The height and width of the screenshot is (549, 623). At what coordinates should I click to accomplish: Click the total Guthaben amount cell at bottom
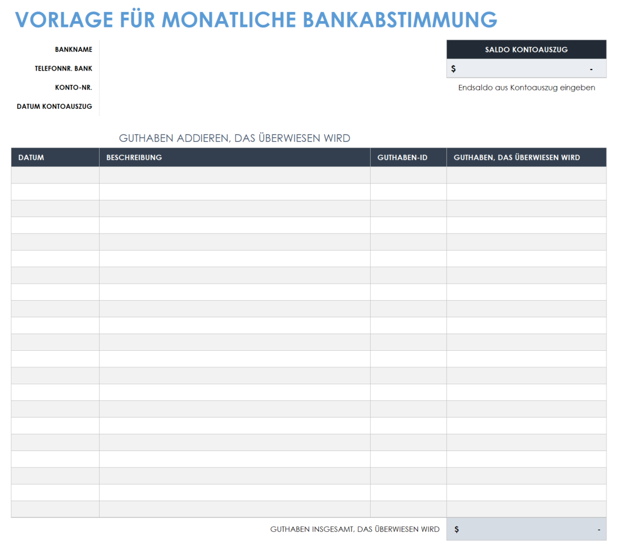[526, 529]
